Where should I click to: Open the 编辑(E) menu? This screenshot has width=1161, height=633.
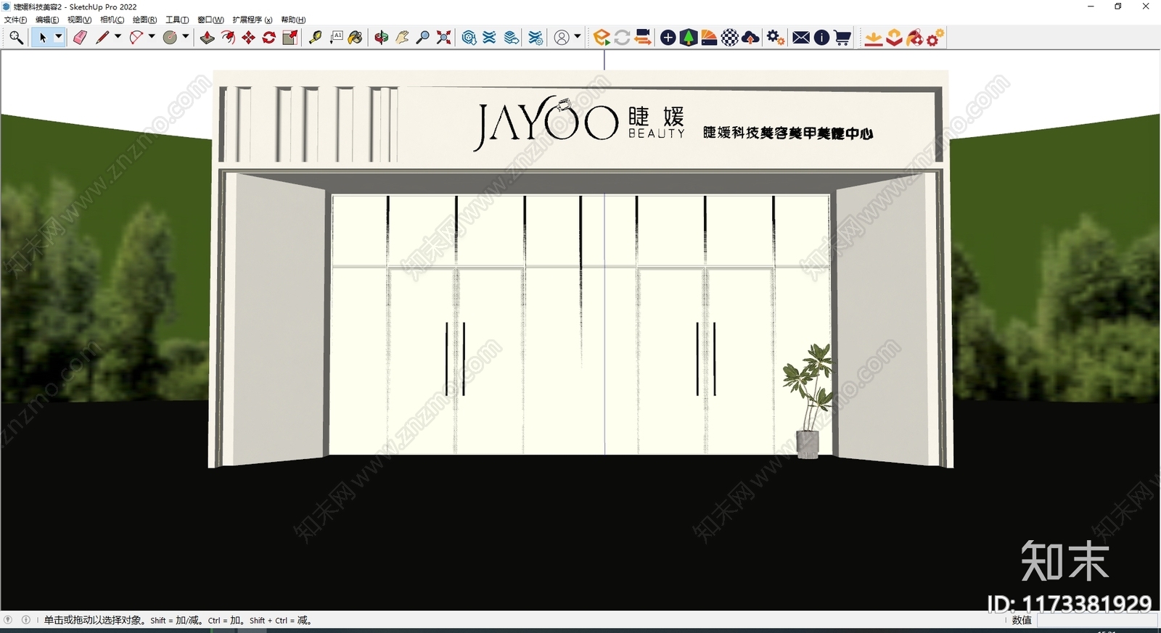pos(47,20)
